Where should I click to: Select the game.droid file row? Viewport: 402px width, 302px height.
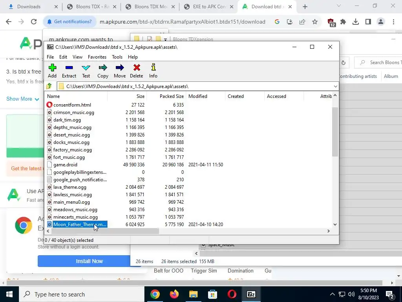[189, 165]
